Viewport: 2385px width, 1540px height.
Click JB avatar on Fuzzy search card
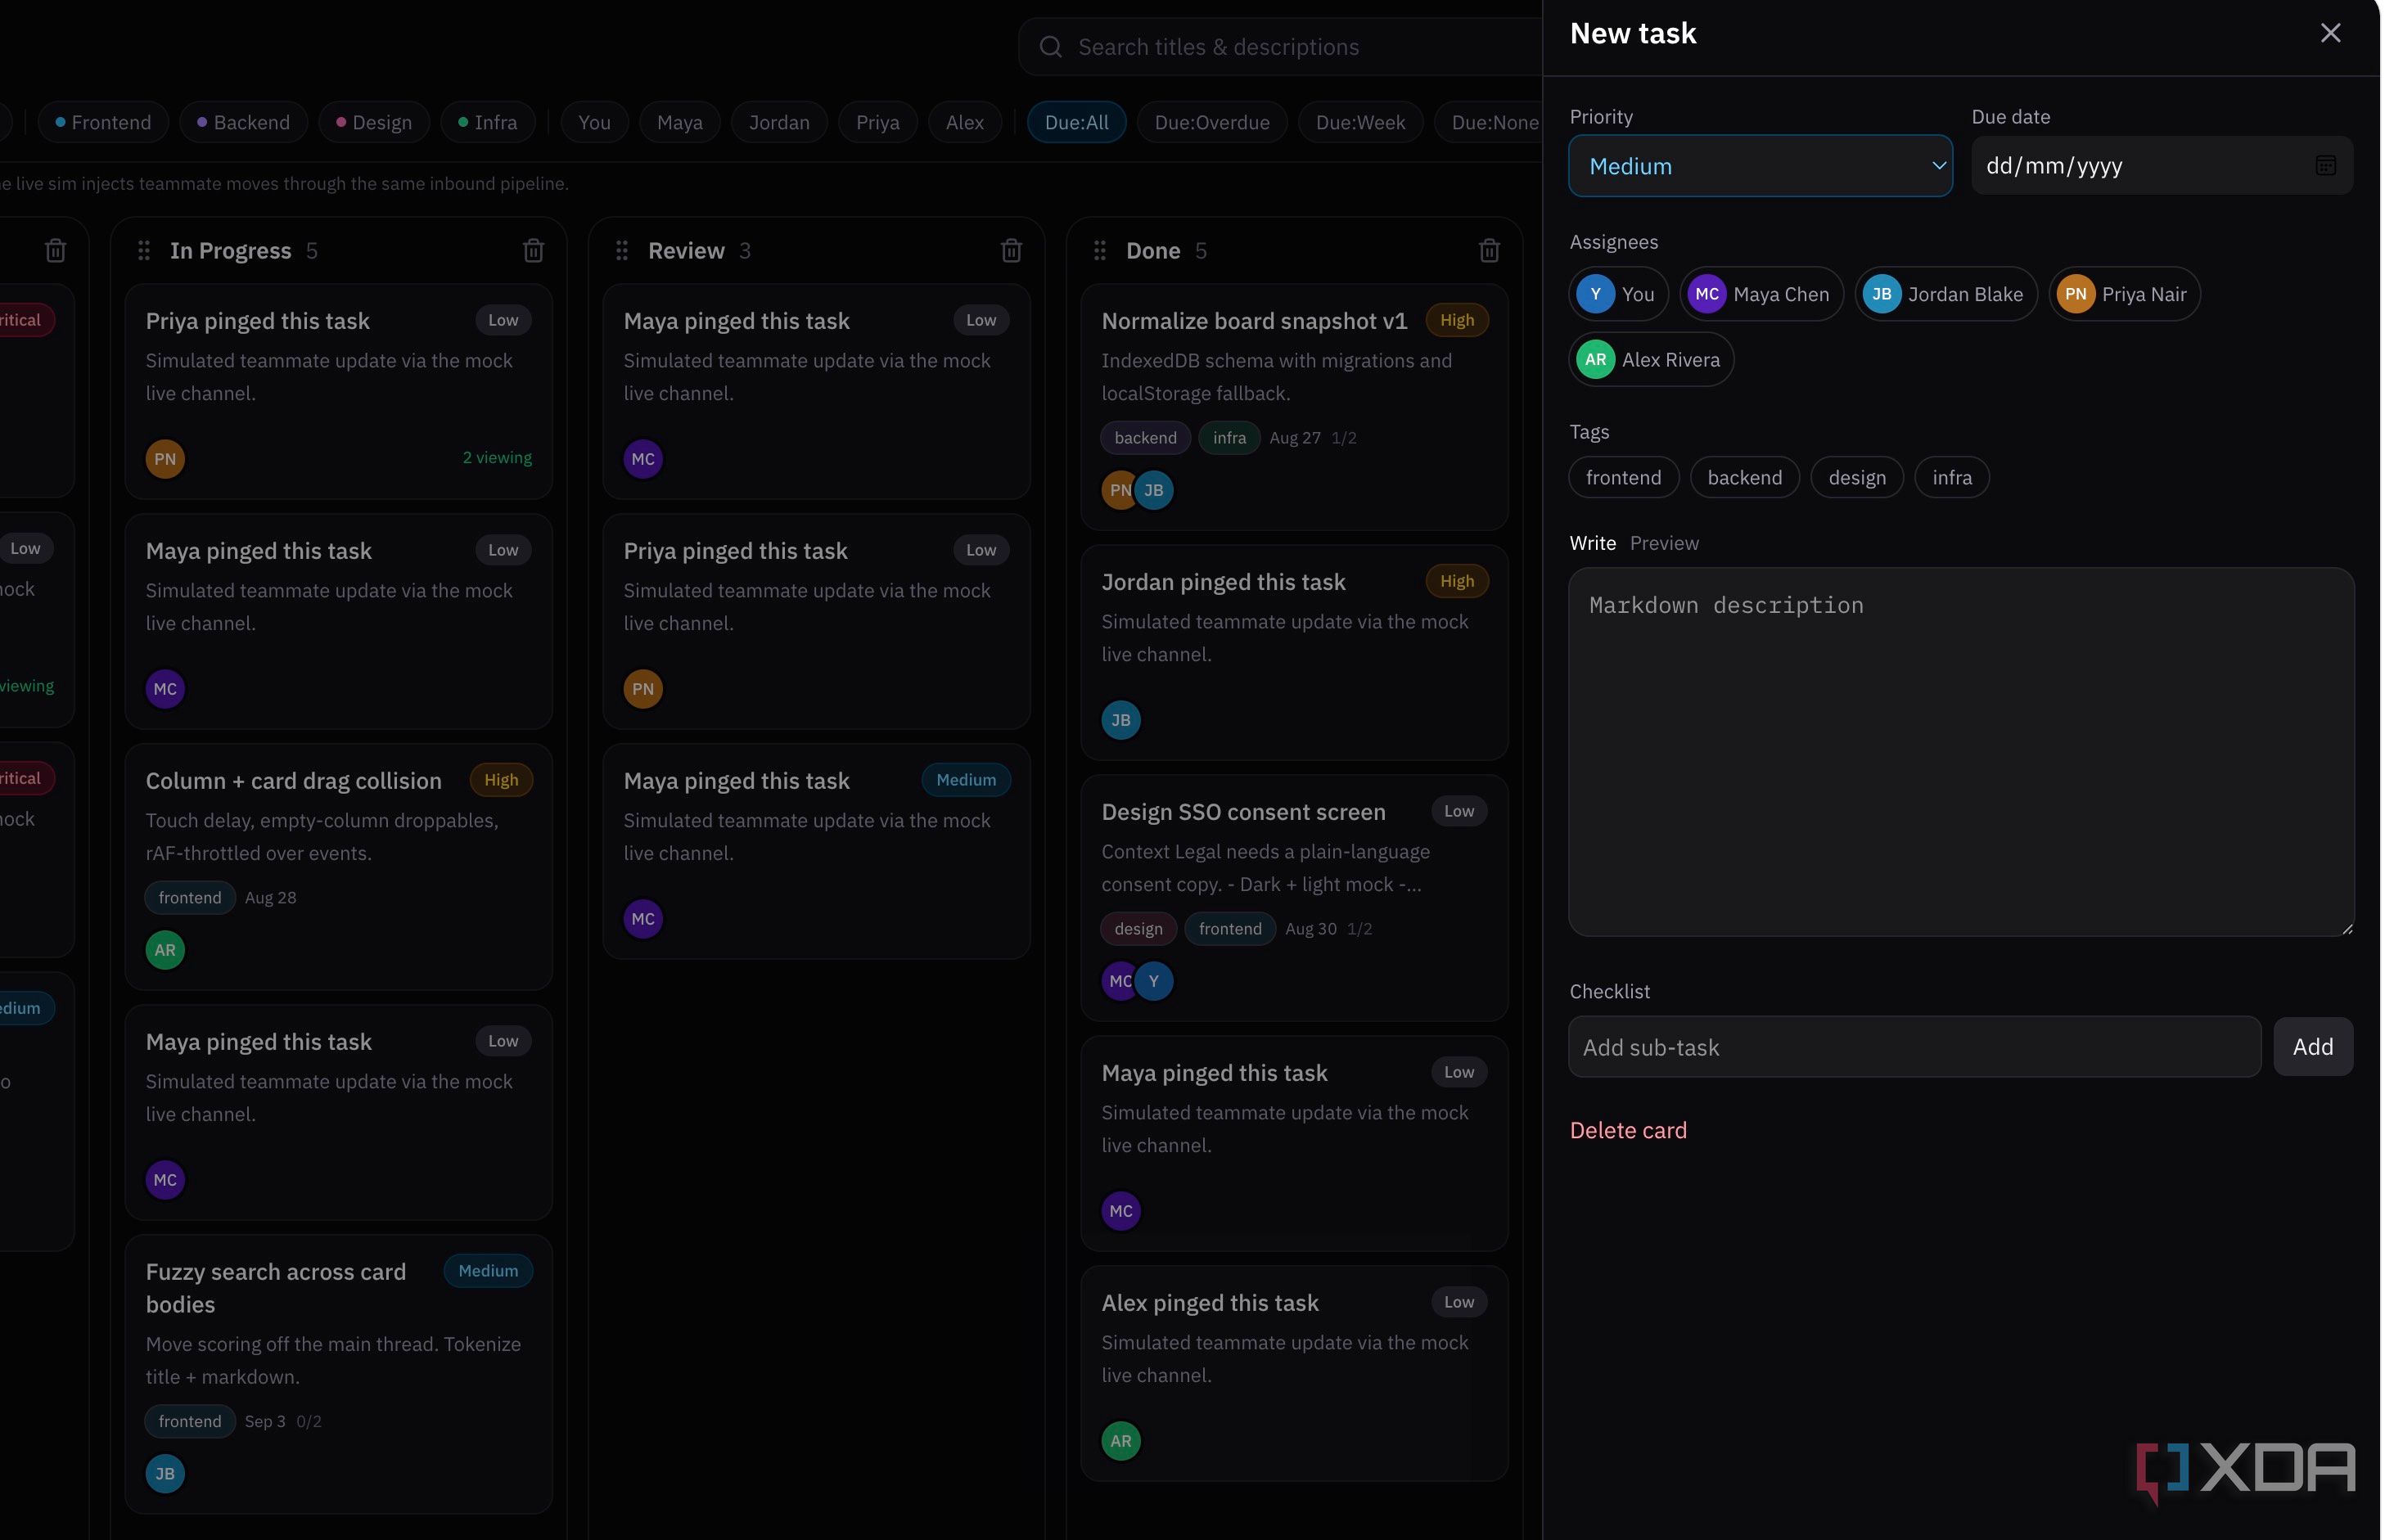pos(165,1473)
